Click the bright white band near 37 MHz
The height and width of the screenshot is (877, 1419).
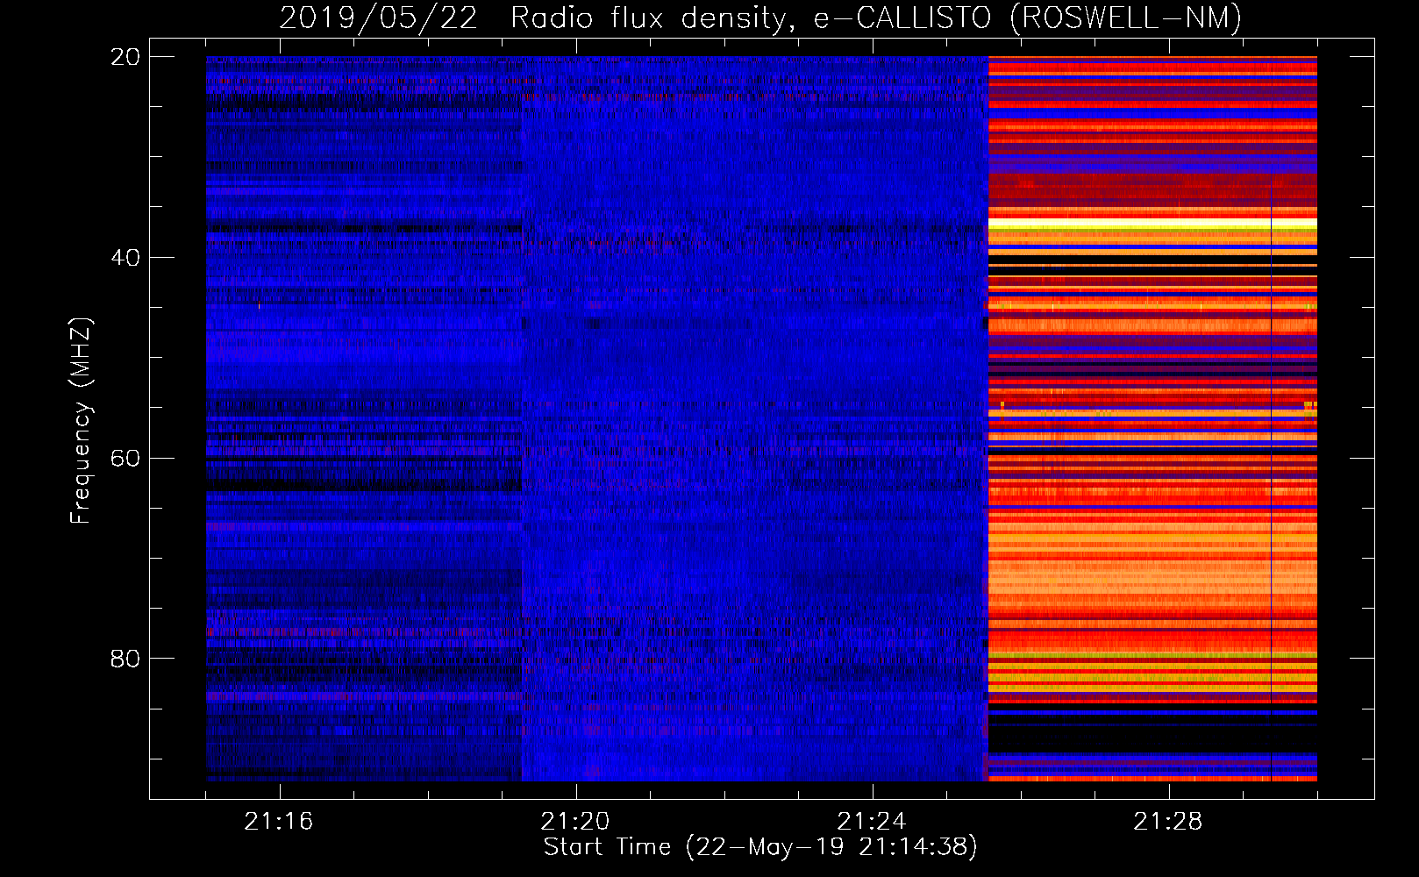1152,224
